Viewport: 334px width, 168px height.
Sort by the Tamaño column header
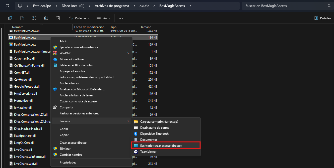pyautogui.click(x=146, y=27)
